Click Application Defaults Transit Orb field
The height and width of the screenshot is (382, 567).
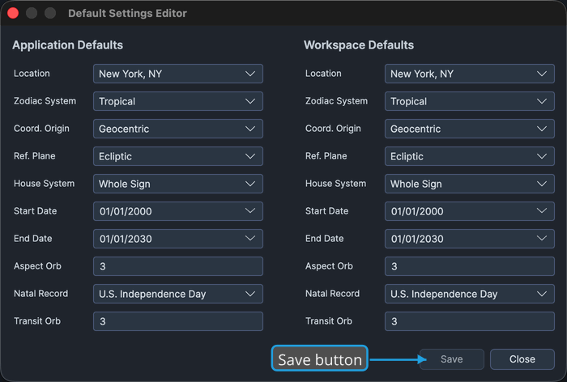pos(178,321)
